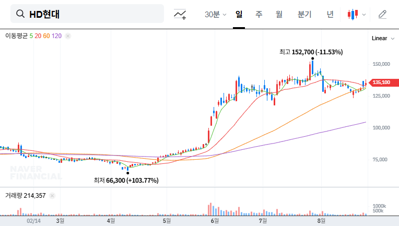Expand the 30분 interval dropdown
Image resolution: width=399 pixels, height=226 pixels.
coord(215,14)
